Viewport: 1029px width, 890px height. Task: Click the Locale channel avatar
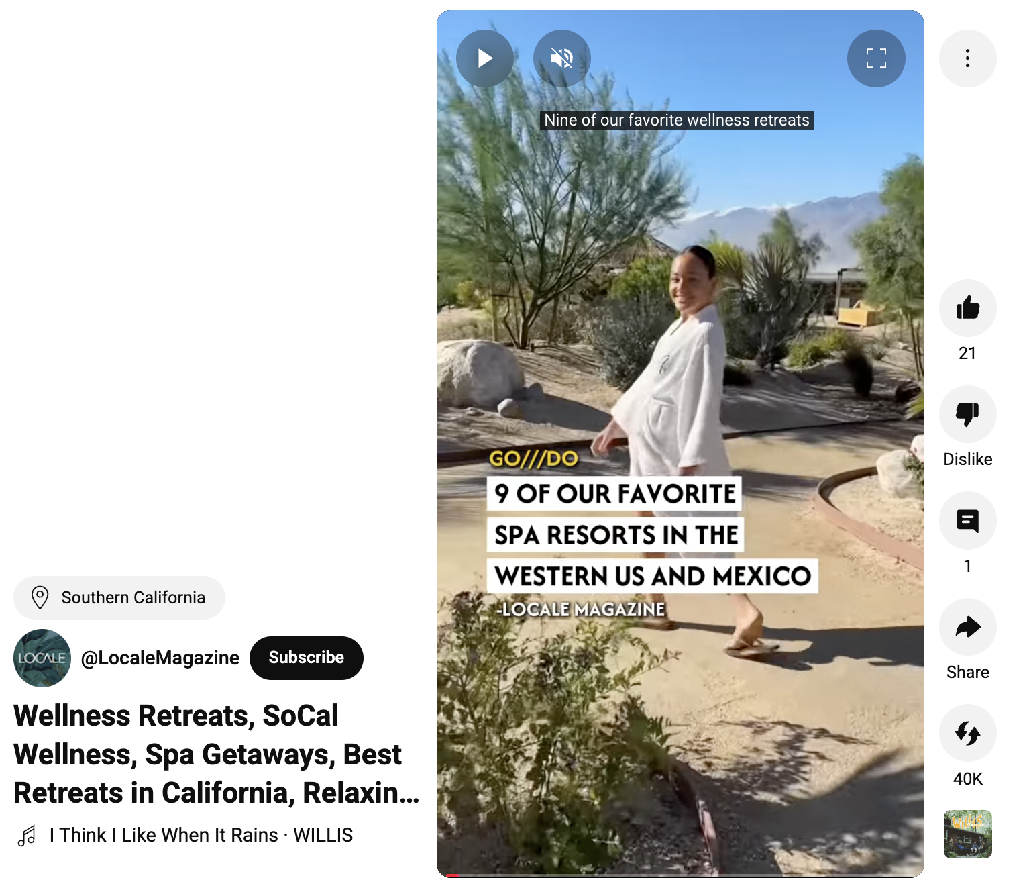(x=42, y=658)
